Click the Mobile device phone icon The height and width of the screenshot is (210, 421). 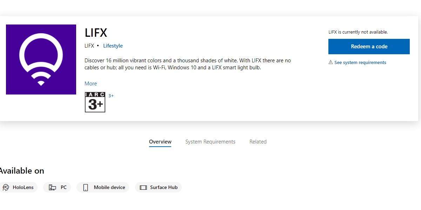pos(85,188)
